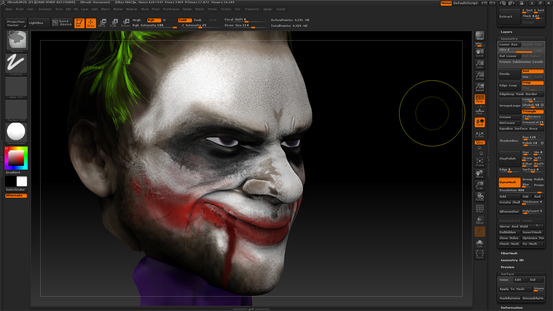
Task: Toggle the DynaMesh button
Action: pos(509,182)
